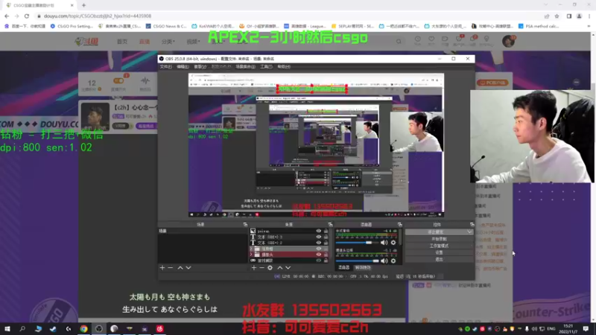Open the Douyu user avatar in header
596x335 pixels.
(508, 41)
